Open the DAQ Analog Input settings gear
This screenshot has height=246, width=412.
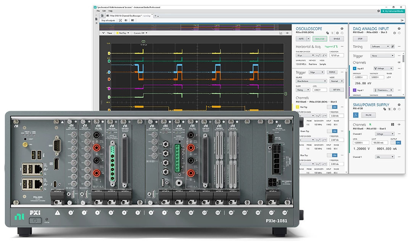coord(399,29)
